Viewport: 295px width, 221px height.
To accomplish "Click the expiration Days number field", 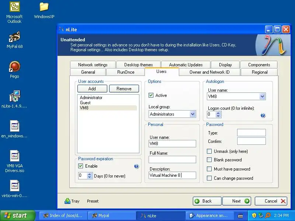I will [x=83, y=176].
